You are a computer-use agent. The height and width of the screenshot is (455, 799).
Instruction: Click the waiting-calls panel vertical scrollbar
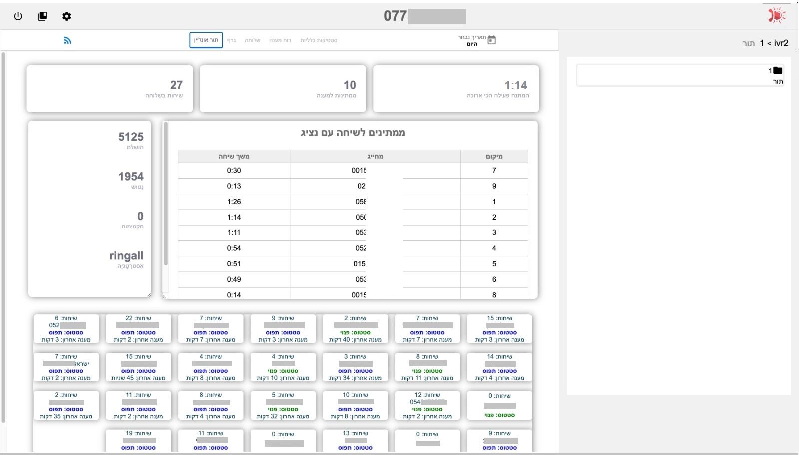(x=166, y=200)
